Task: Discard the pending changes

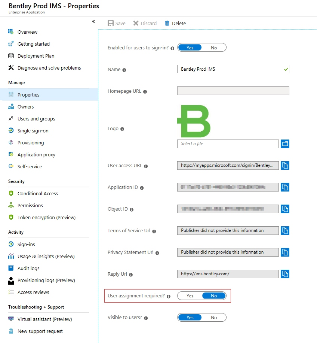Action: click(x=145, y=23)
